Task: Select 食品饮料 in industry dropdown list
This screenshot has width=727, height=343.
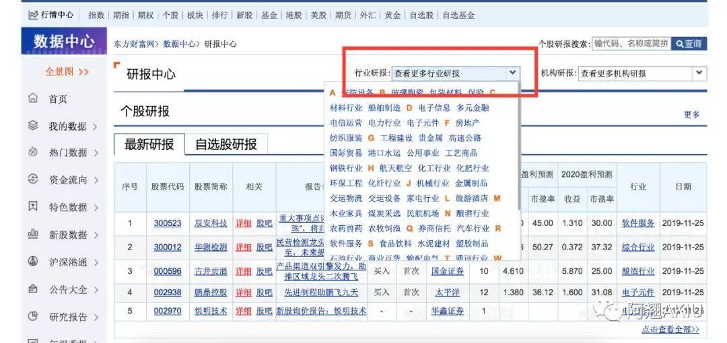Action: [x=396, y=243]
